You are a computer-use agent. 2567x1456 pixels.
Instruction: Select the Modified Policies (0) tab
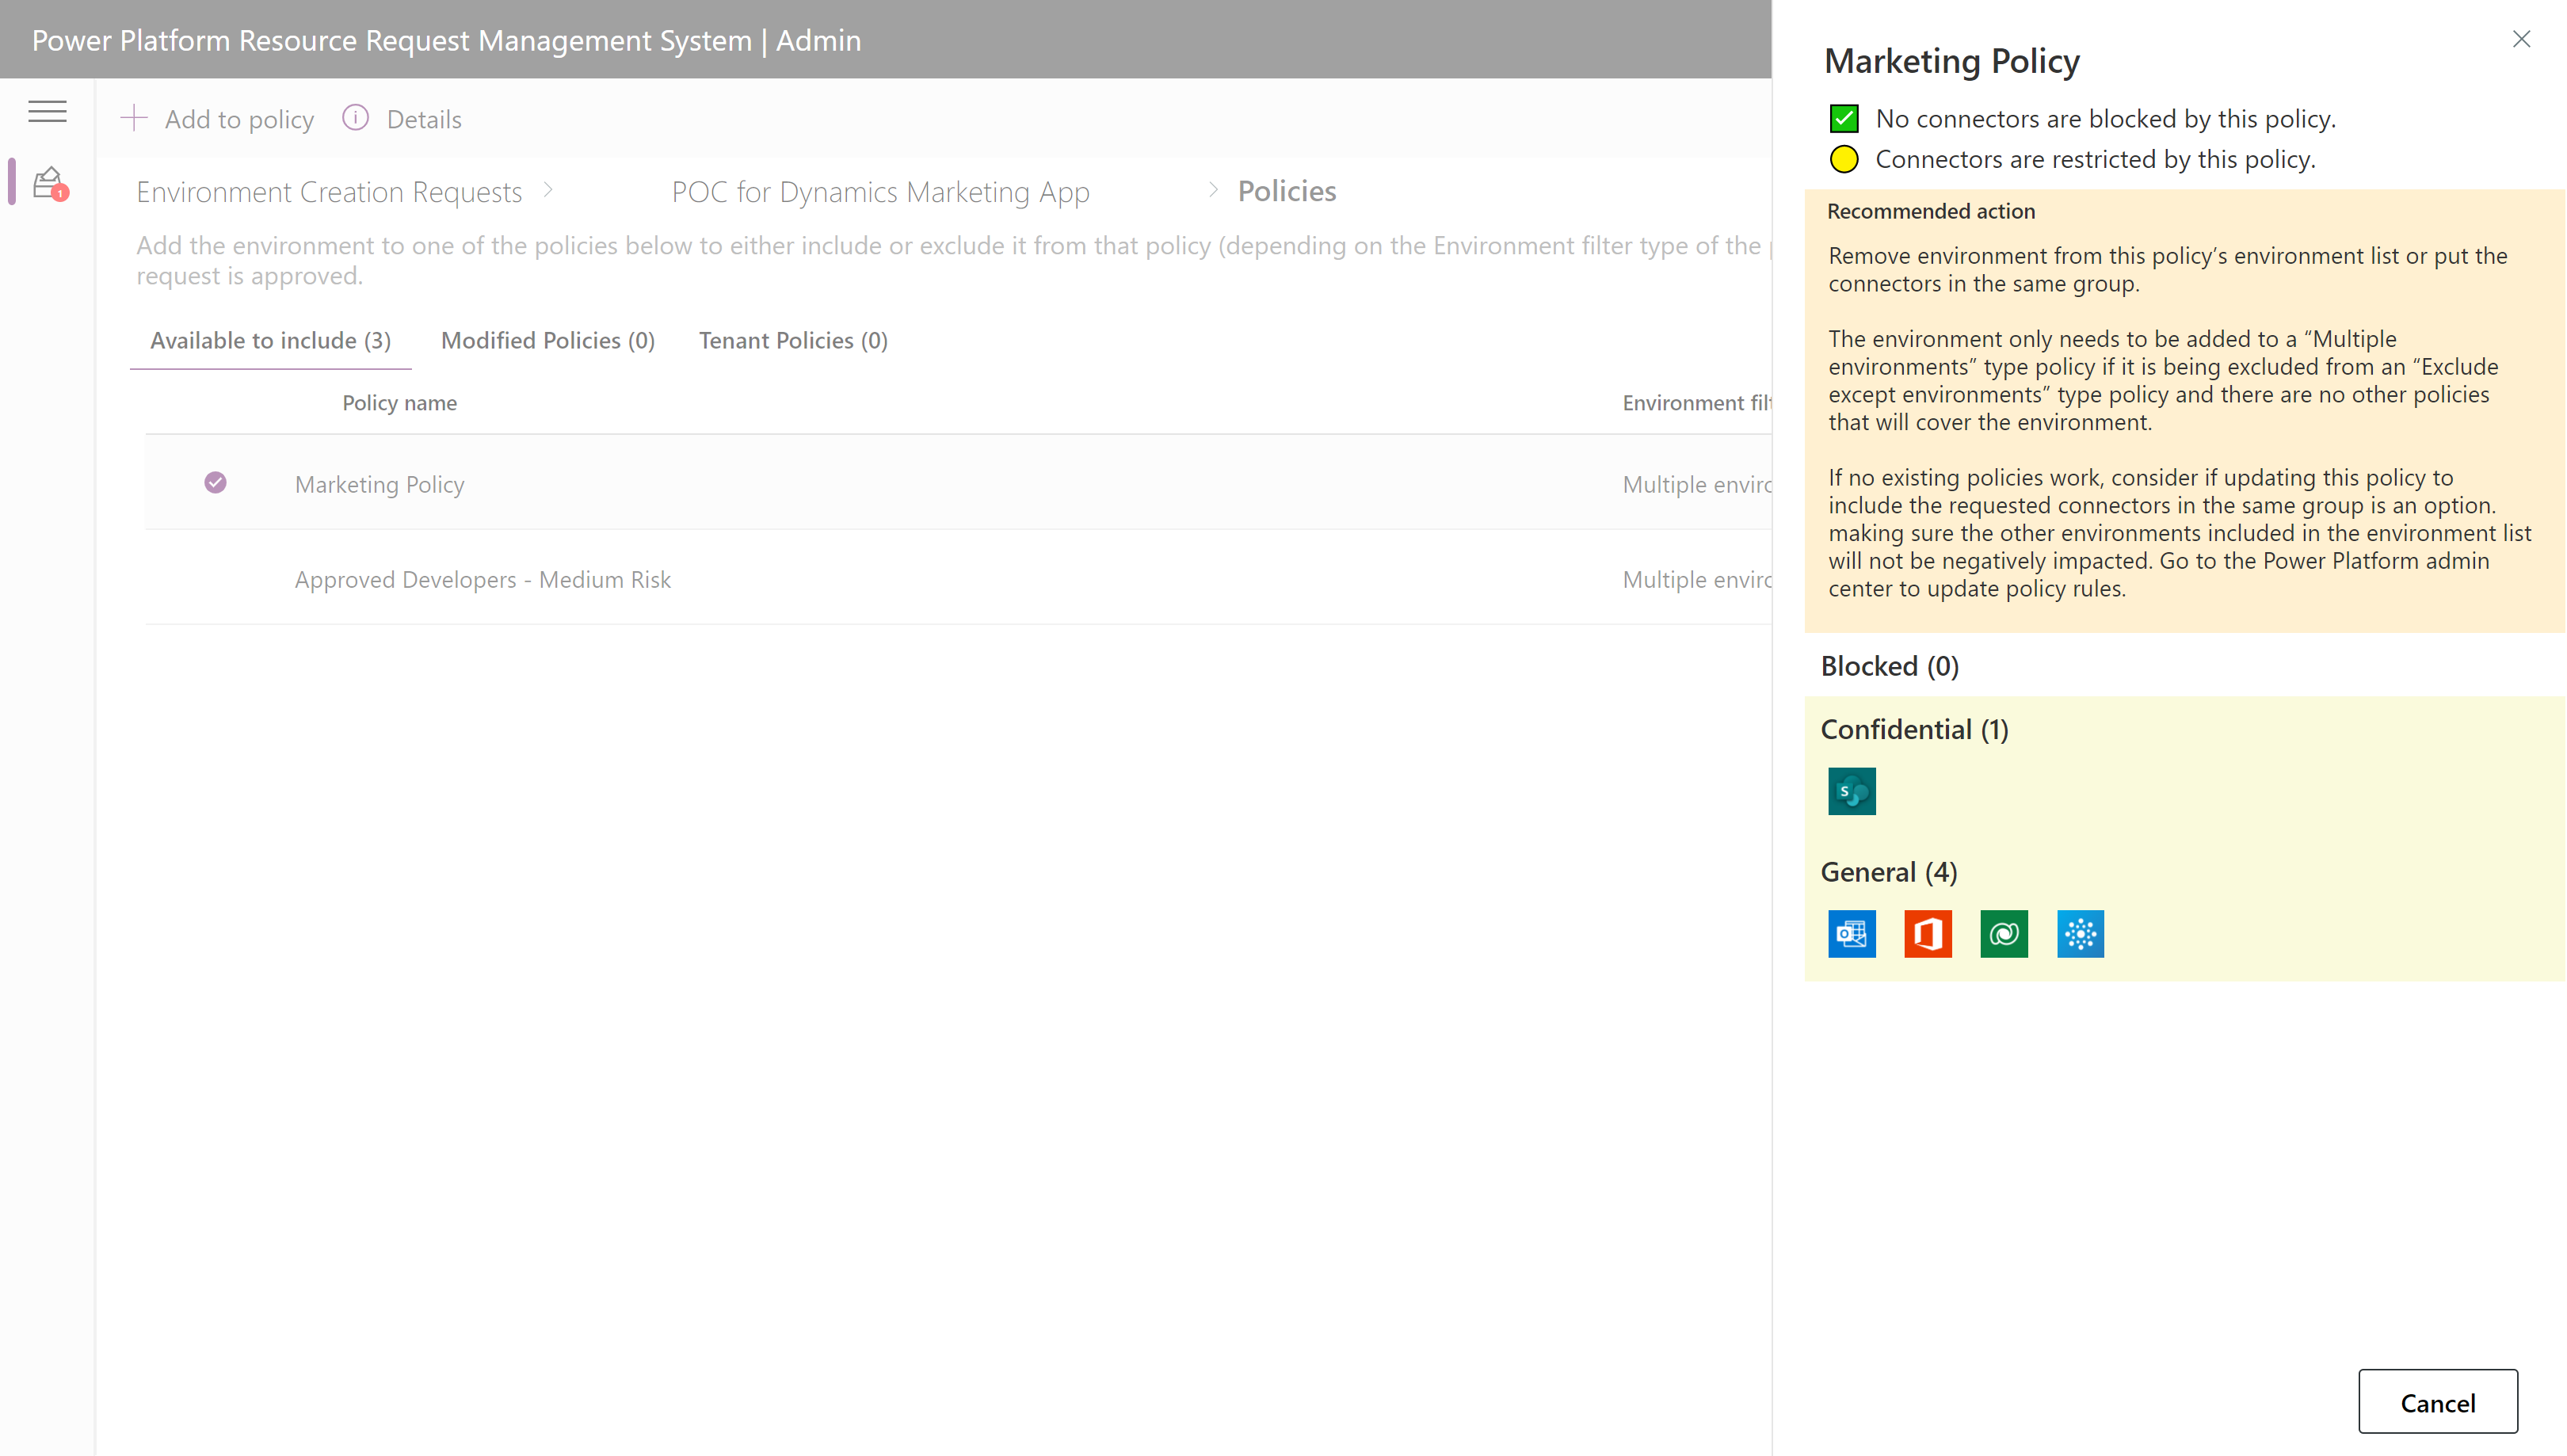547,340
